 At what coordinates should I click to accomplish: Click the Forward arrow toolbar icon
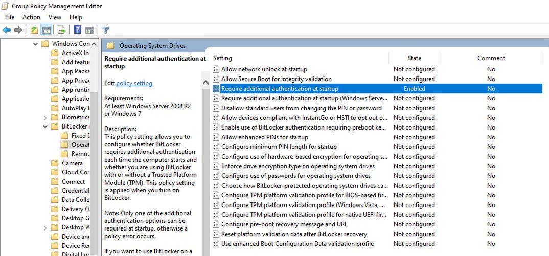pyautogui.click(x=18, y=30)
